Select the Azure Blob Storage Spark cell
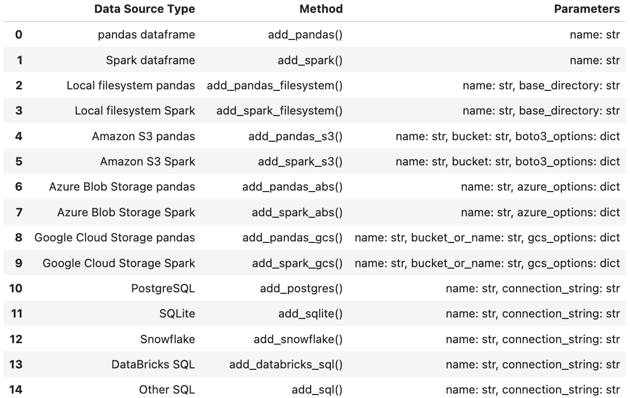 [126, 212]
